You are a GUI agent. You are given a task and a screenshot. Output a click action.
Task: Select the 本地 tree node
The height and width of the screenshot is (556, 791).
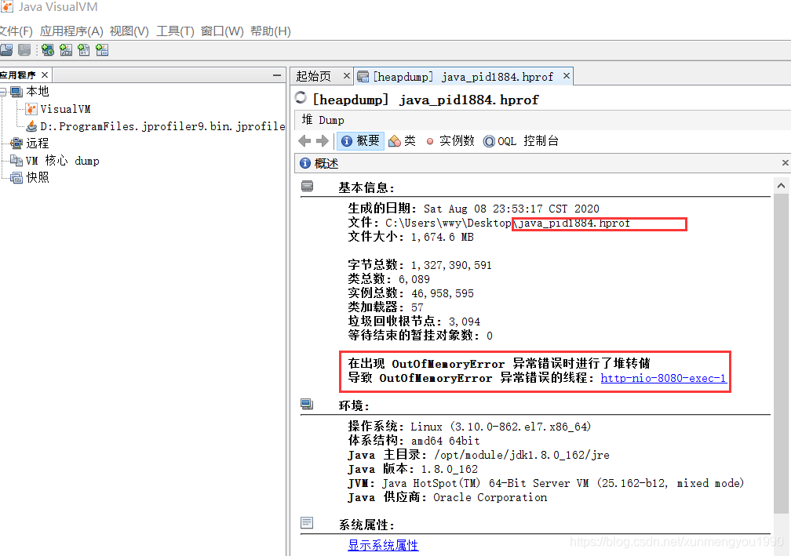pos(38,91)
